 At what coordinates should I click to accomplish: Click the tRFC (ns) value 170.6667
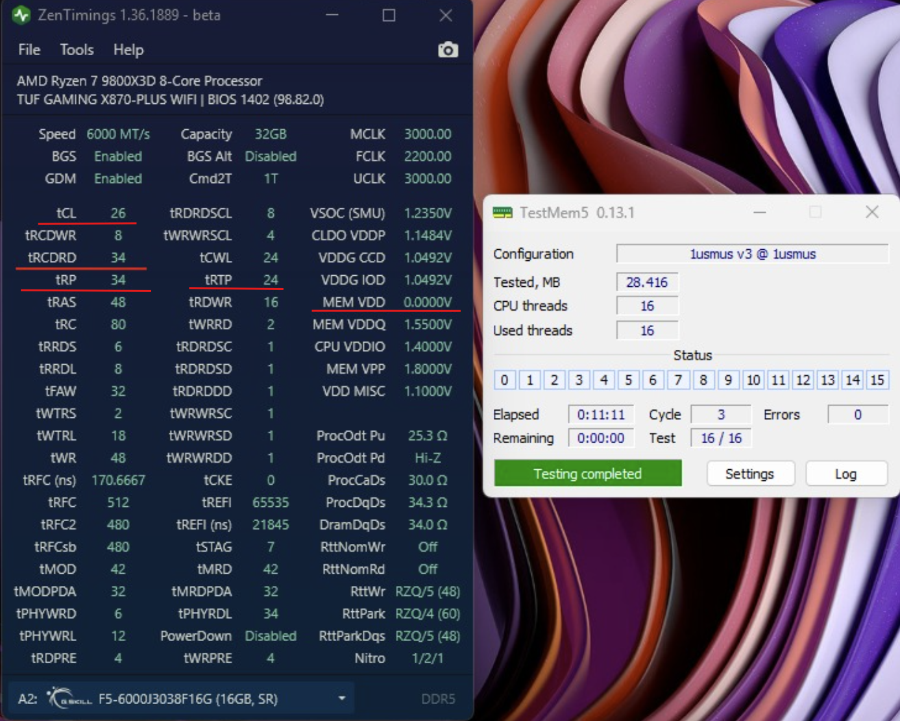pyautogui.click(x=118, y=480)
